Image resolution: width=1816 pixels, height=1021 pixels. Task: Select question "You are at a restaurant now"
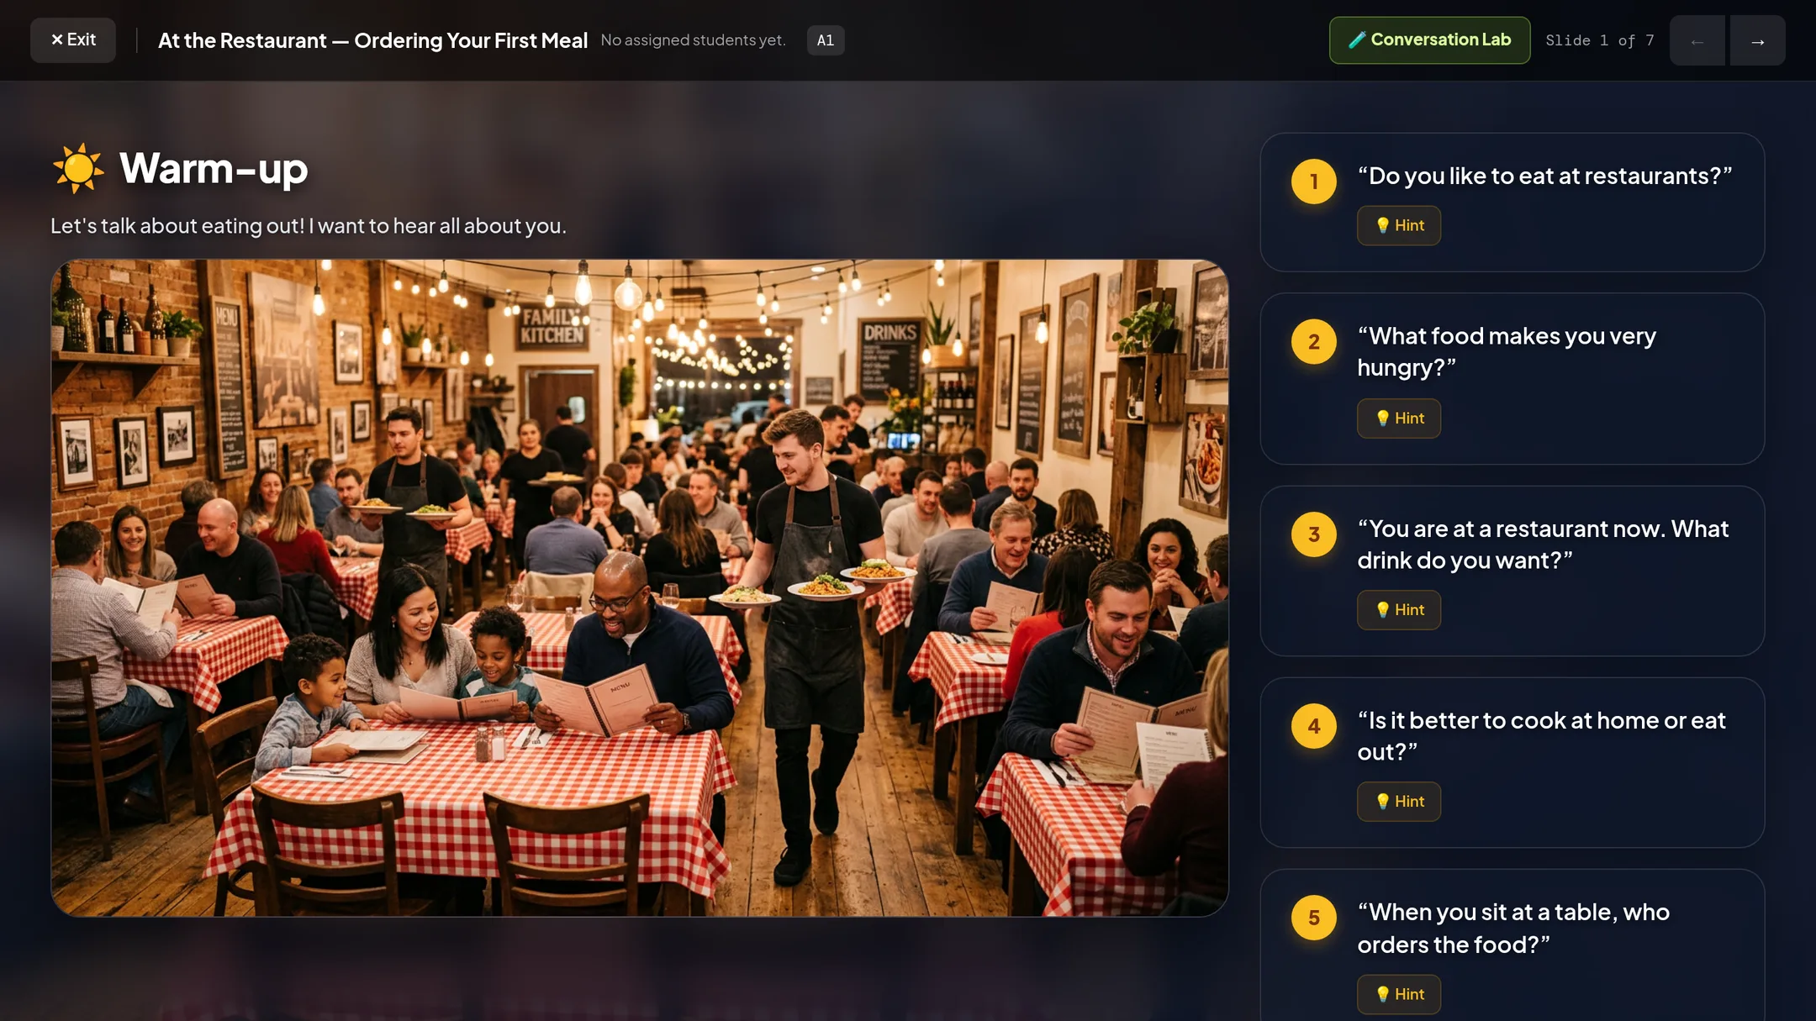click(1543, 545)
